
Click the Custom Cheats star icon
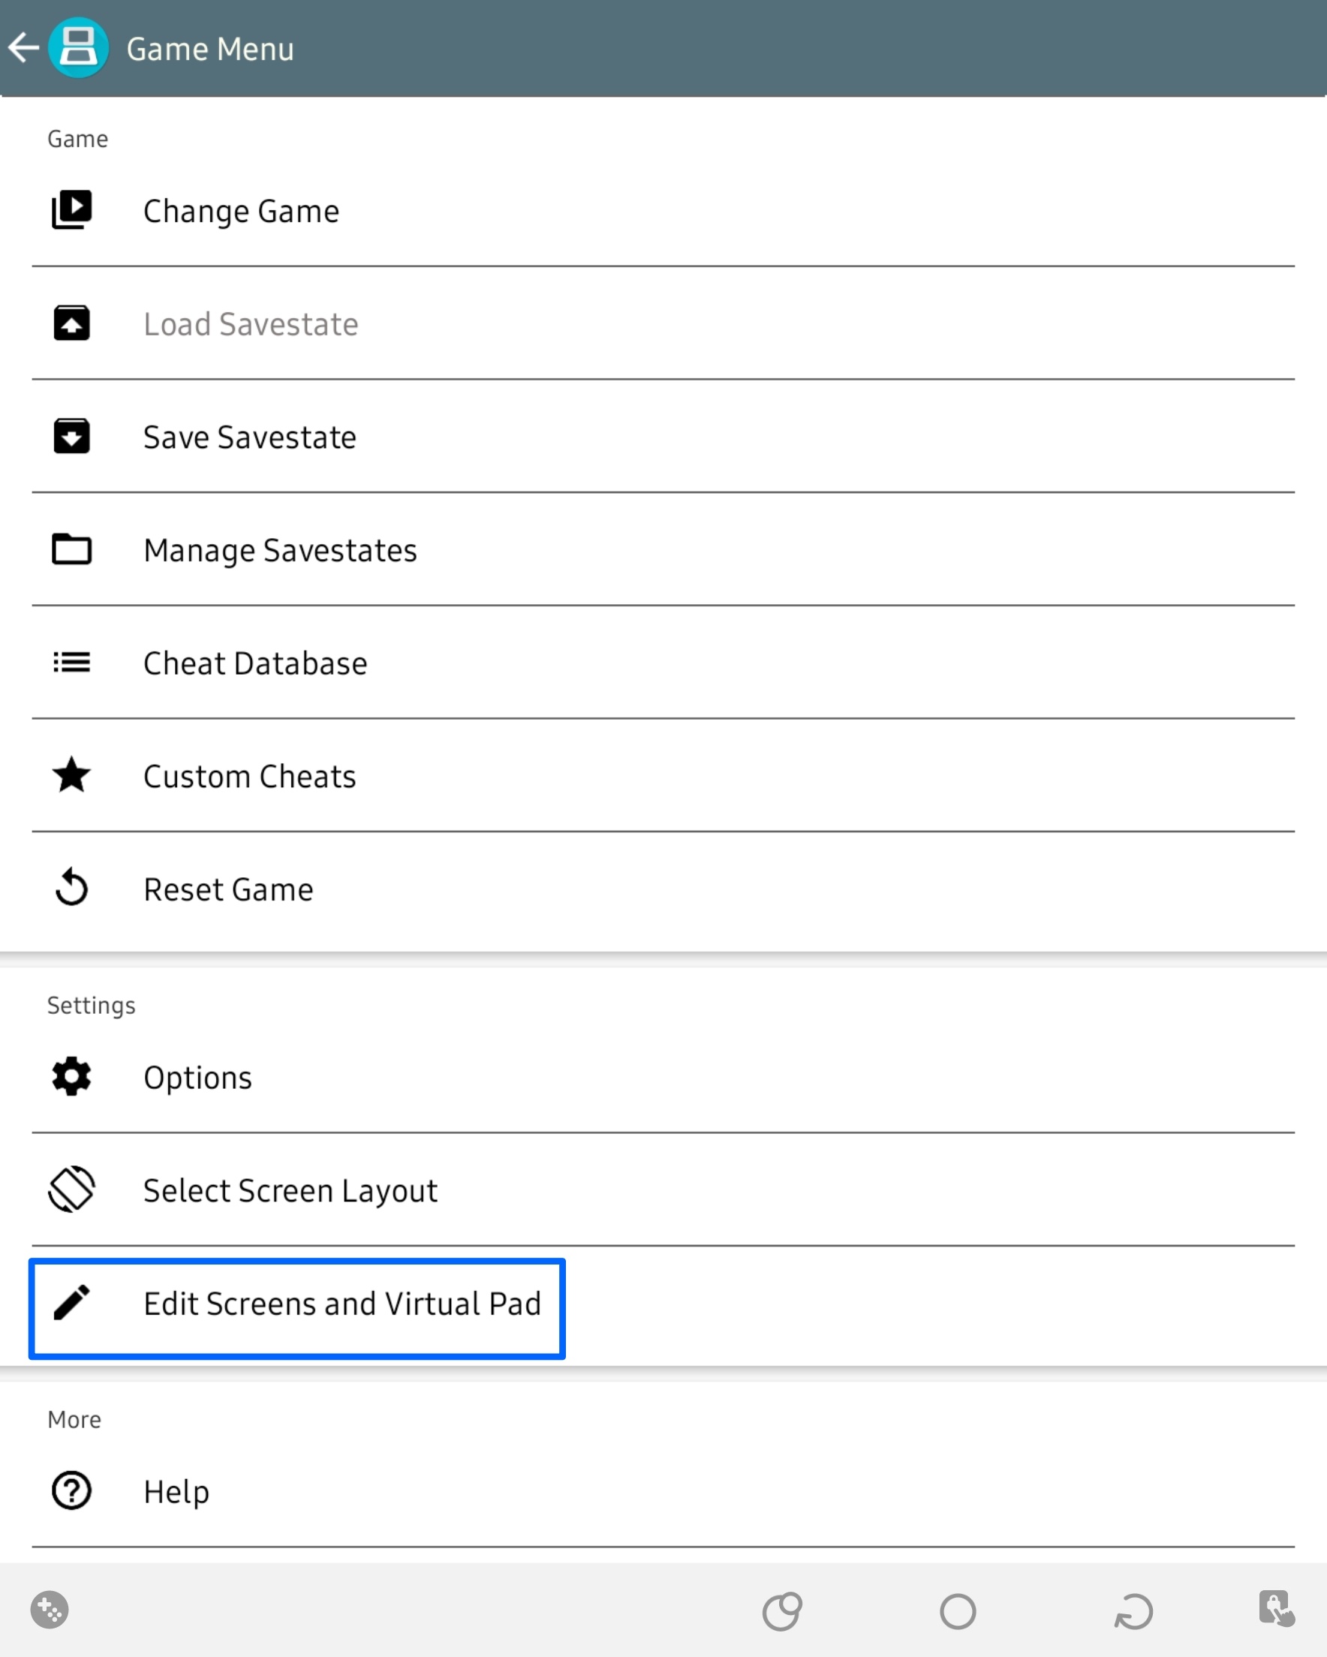[71, 774]
